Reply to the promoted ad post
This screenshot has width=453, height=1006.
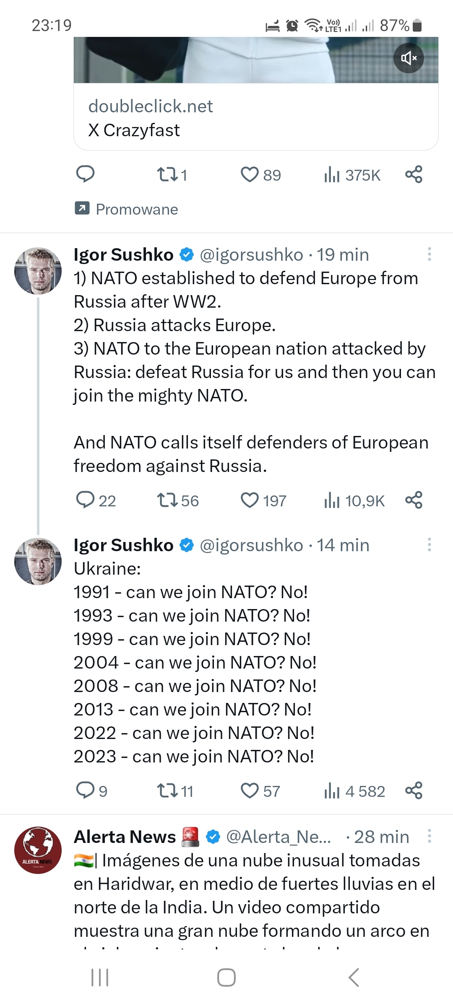[85, 174]
